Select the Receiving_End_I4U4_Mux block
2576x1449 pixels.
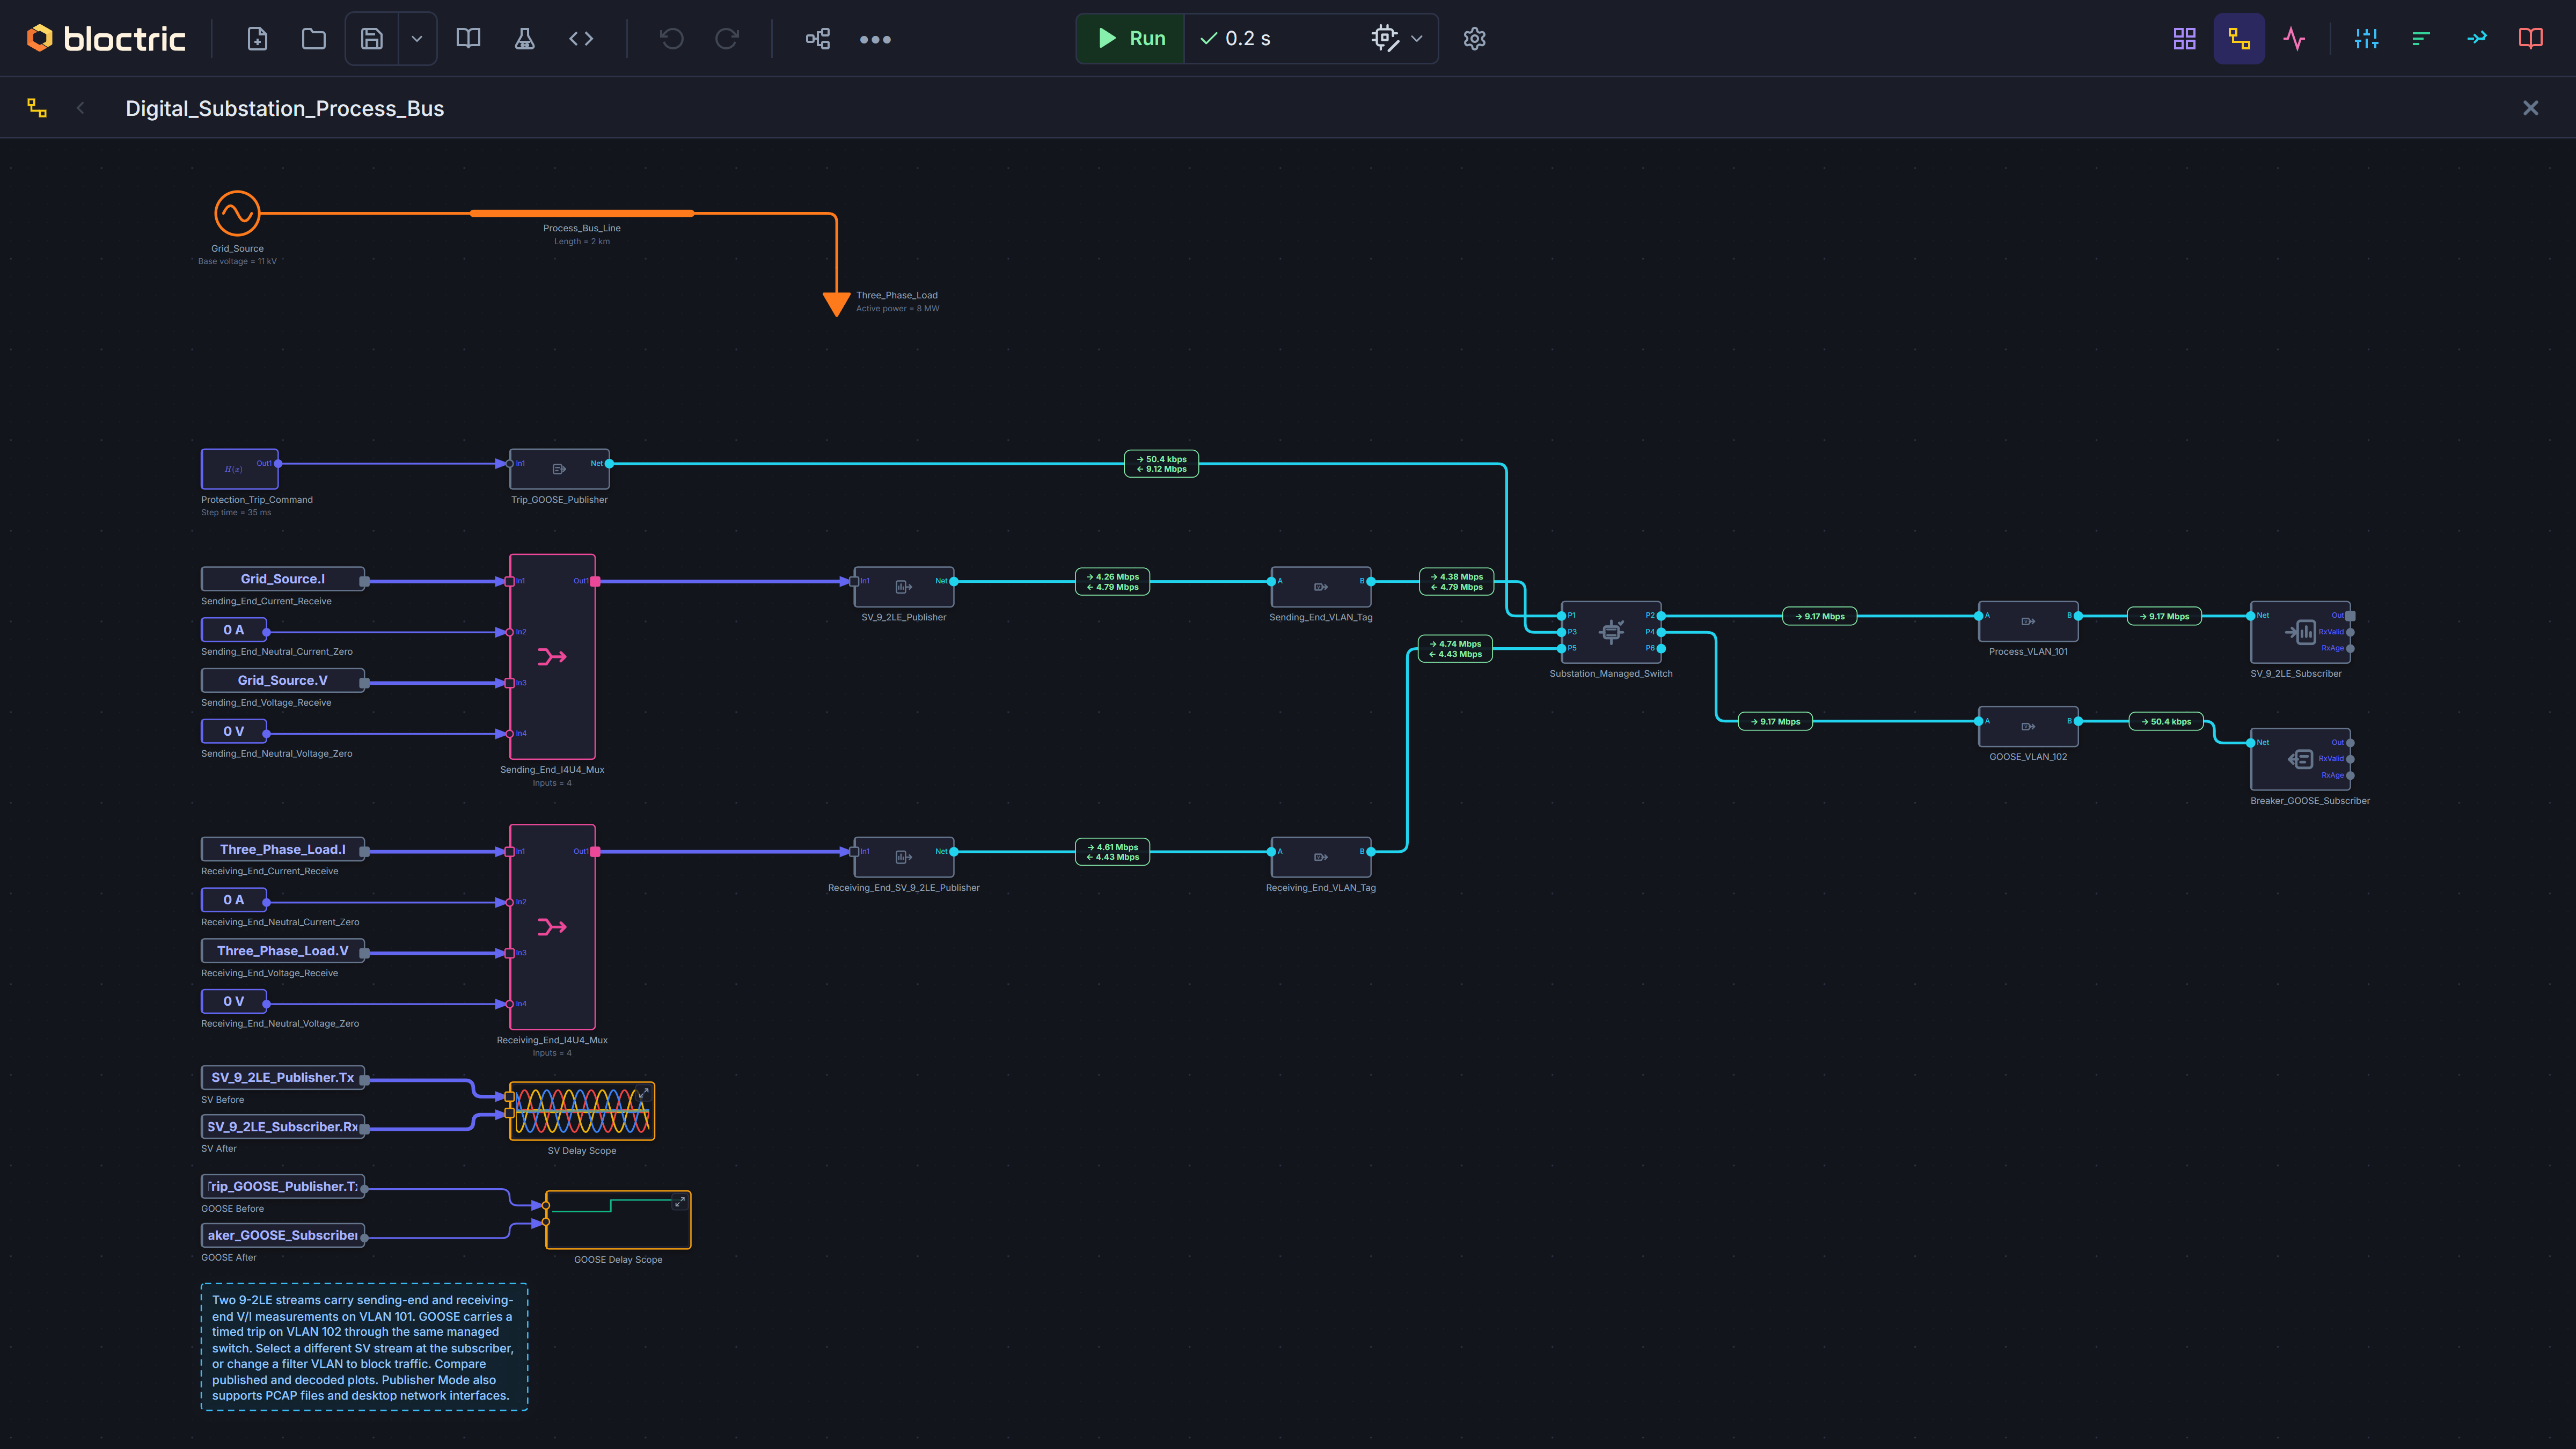(552, 927)
